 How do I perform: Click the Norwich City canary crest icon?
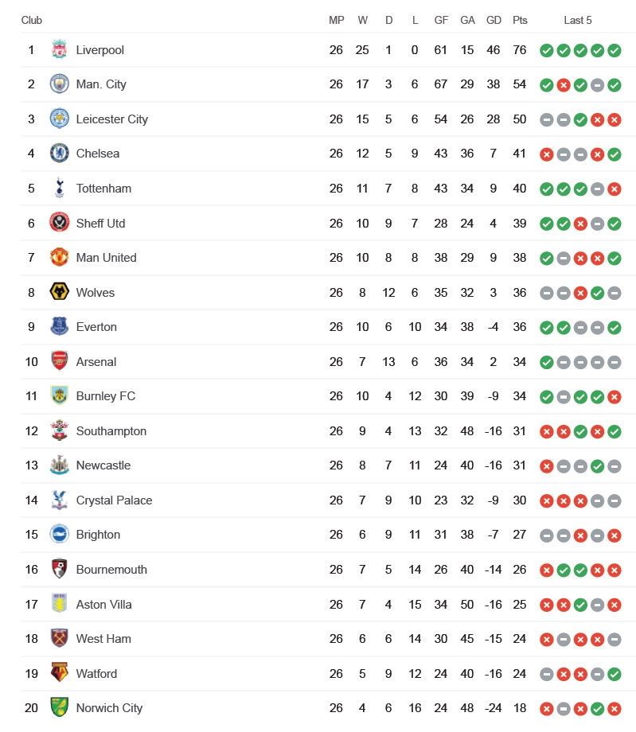[x=60, y=707]
